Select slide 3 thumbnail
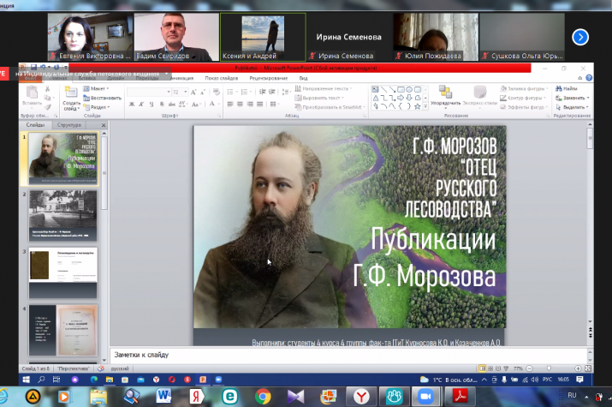Viewport: 612px width, 407px height. tap(62, 272)
